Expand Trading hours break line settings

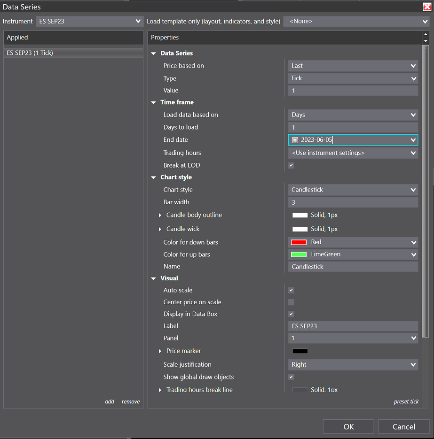click(x=160, y=390)
